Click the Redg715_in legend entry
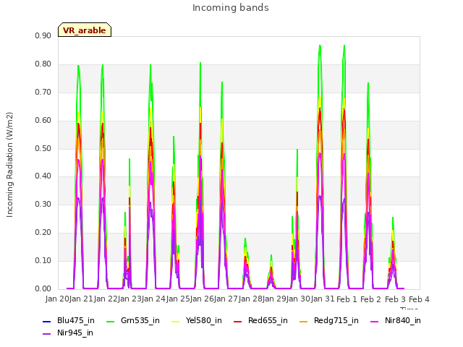Screen dimensions: 463x347 pyautogui.click(x=329, y=321)
